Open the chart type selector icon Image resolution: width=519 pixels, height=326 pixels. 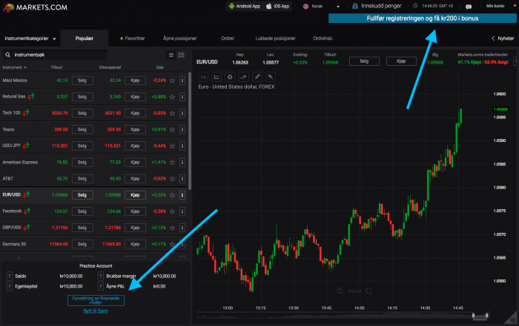216,77
